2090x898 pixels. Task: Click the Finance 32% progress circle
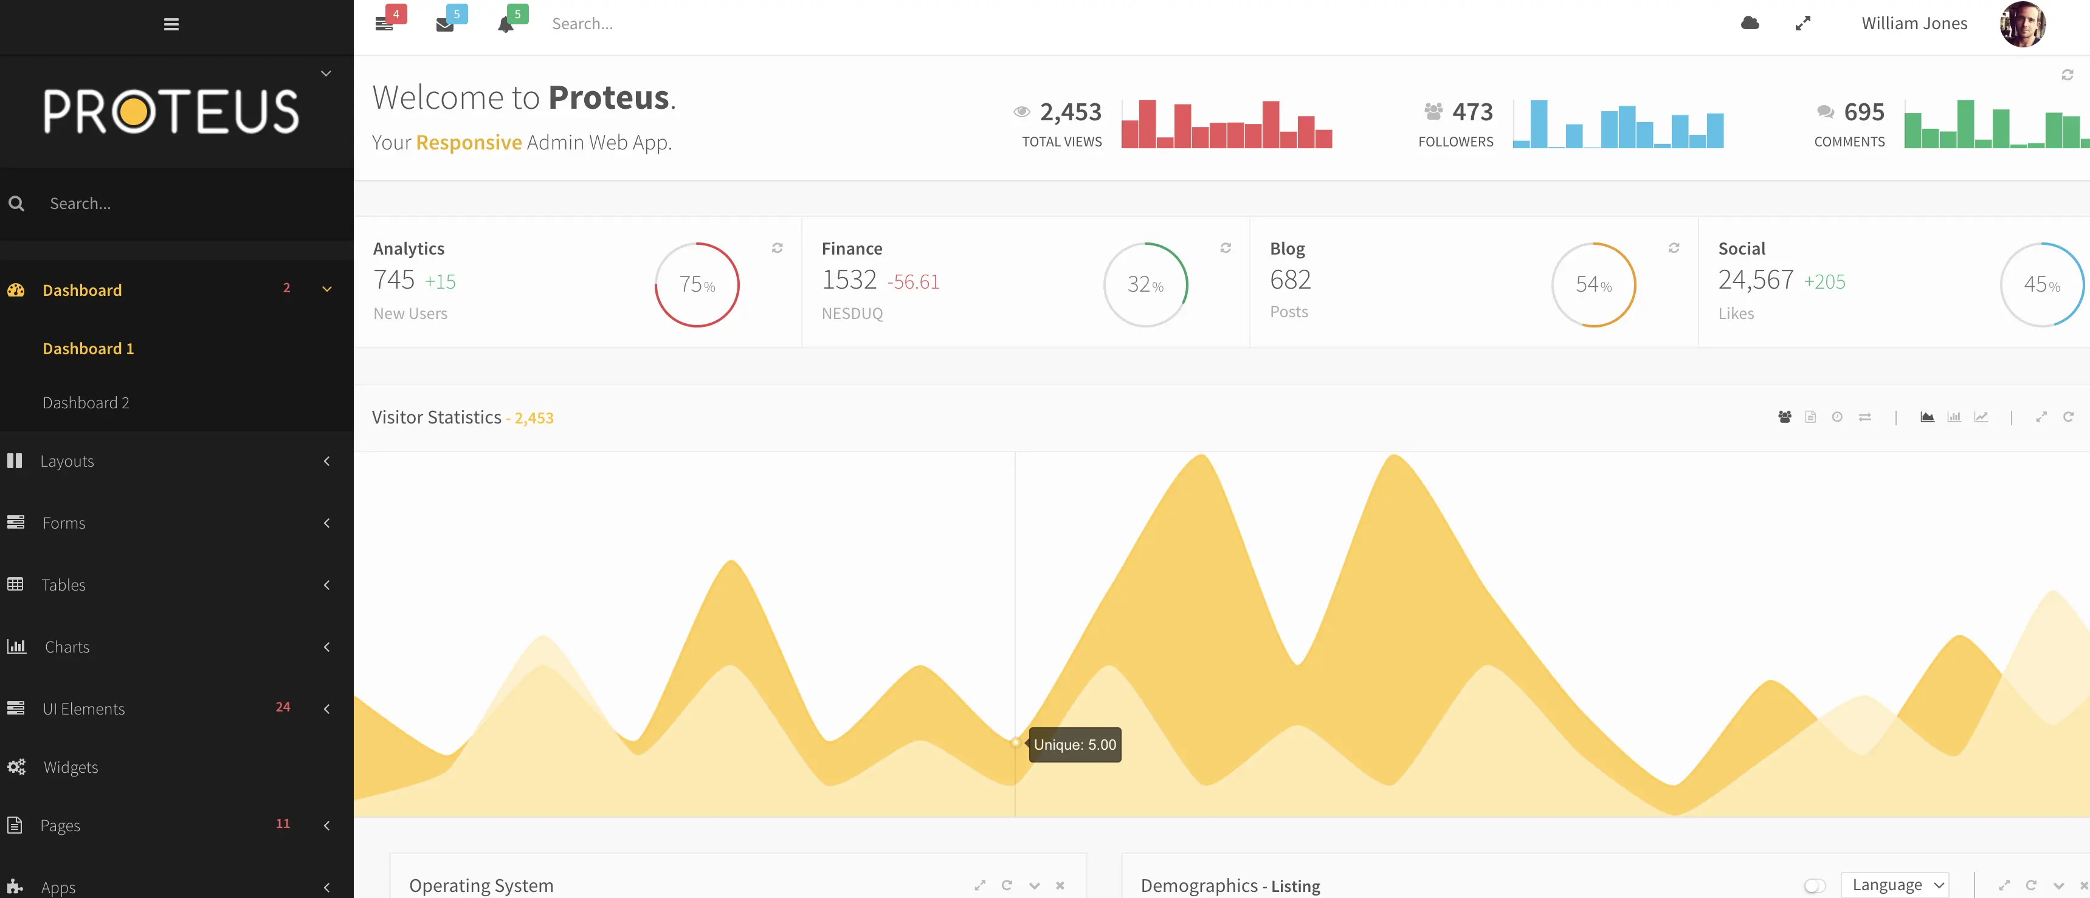click(x=1145, y=285)
